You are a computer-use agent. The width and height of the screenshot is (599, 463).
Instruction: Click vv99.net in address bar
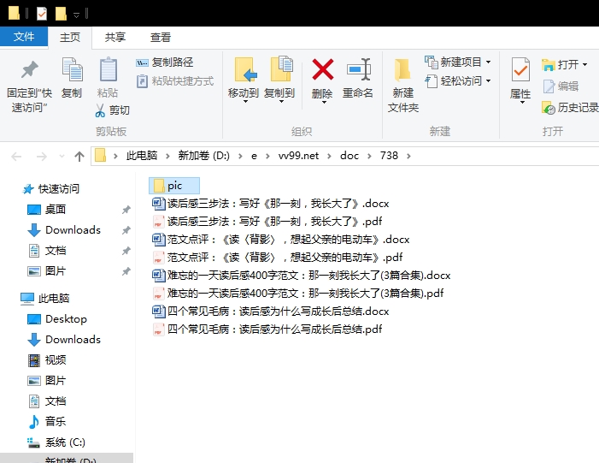(298, 156)
